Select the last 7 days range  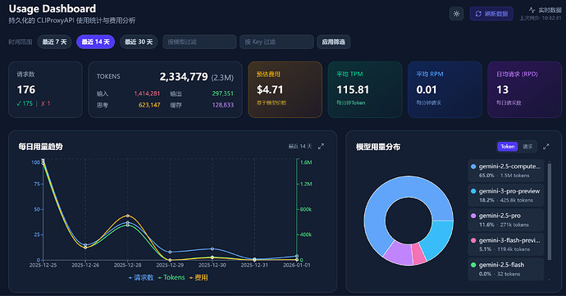point(54,42)
